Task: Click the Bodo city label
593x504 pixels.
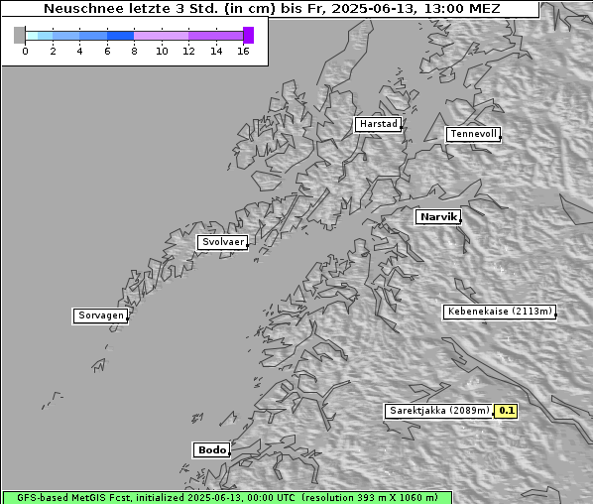Action: tap(211, 449)
